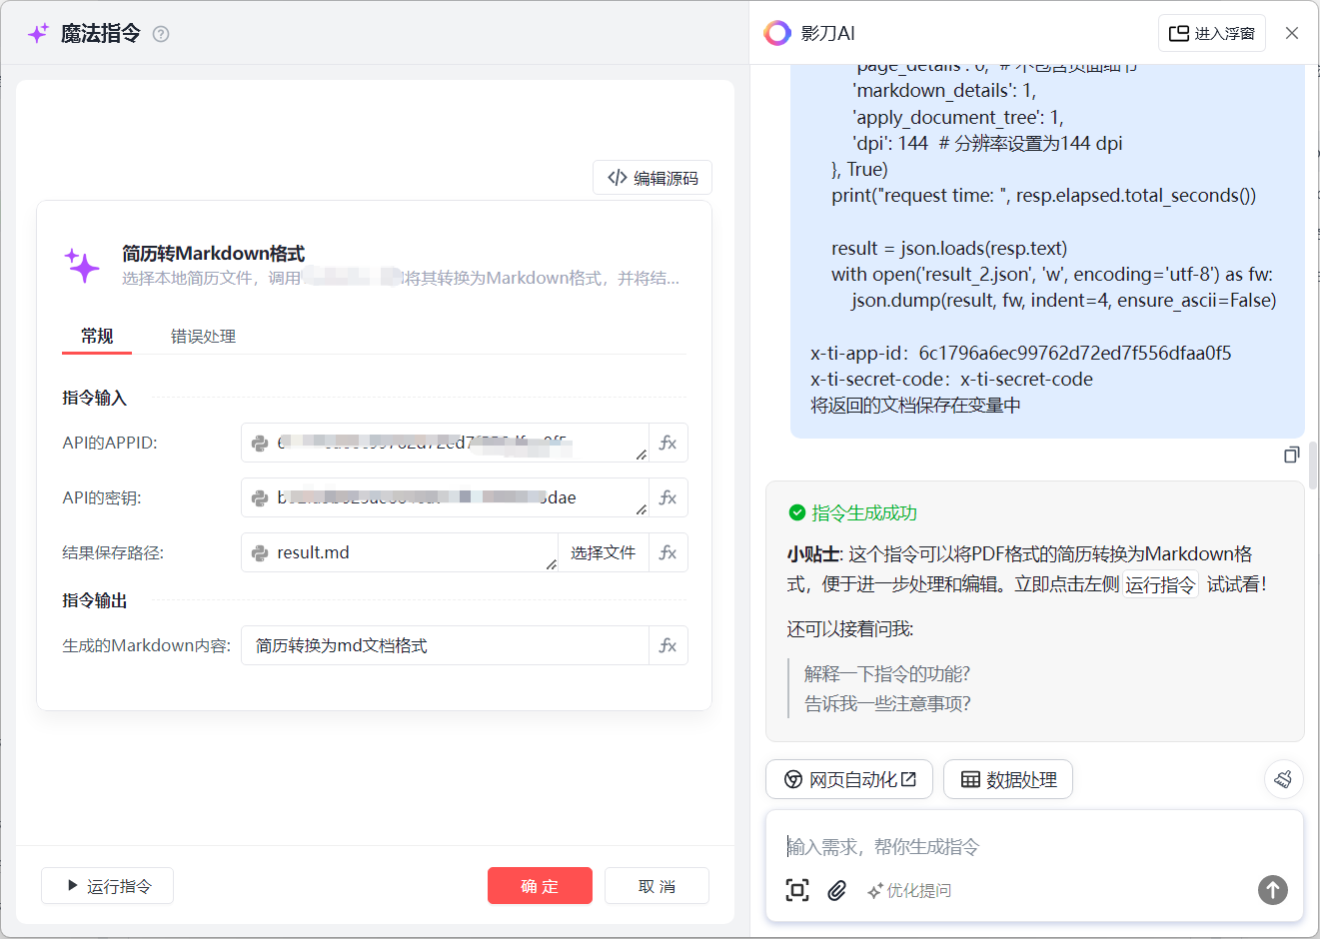Click the table icon in 数据处理 button
Image resolution: width=1320 pixels, height=939 pixels.
tap(970, 779)
